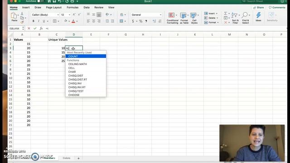The image size is (290, 163).
Task: Open the Draw ribbon tab
Action: [38, 7]
